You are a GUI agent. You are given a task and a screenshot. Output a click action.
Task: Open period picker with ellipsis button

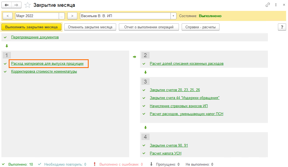(x=62, y=16)
